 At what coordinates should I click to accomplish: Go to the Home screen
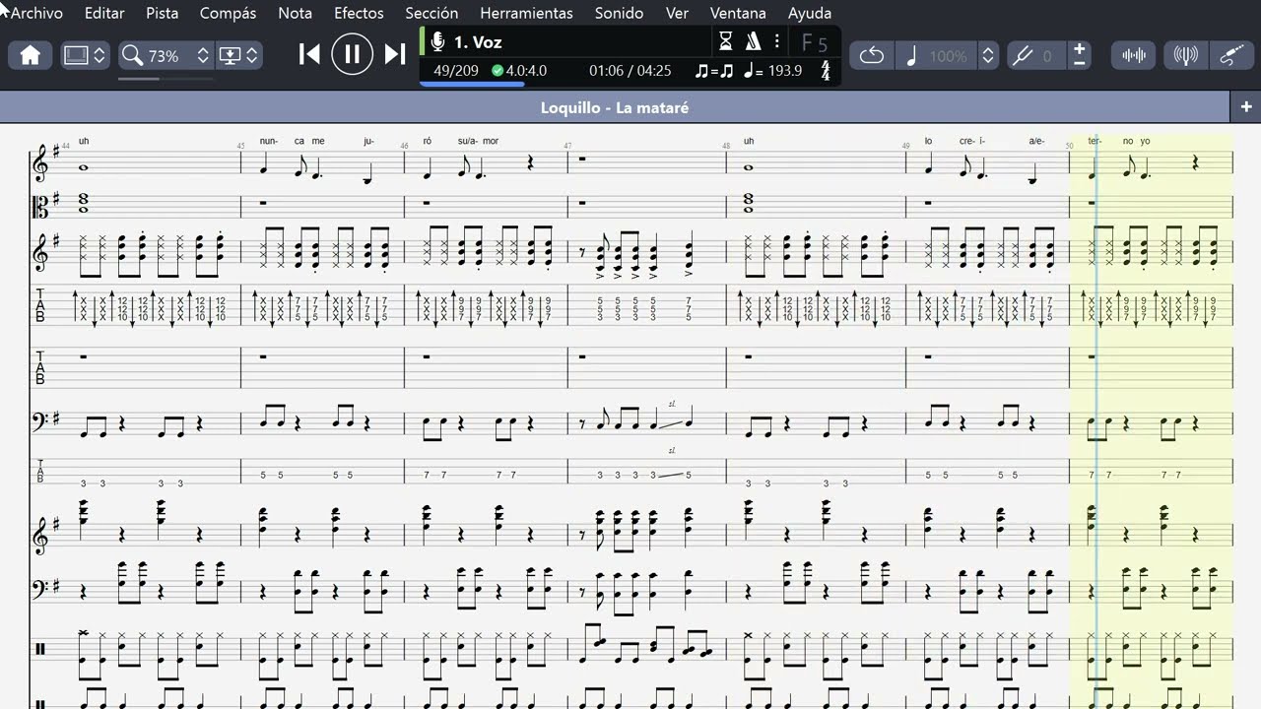click(x=31, y=56)
